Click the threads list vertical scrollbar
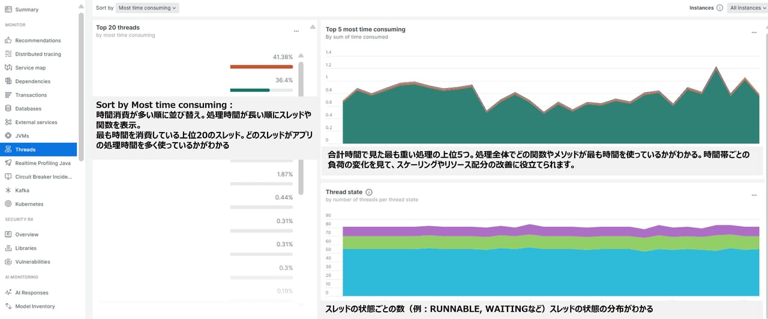The width and height of the screenshot is (768, 319). click(301, 126)
